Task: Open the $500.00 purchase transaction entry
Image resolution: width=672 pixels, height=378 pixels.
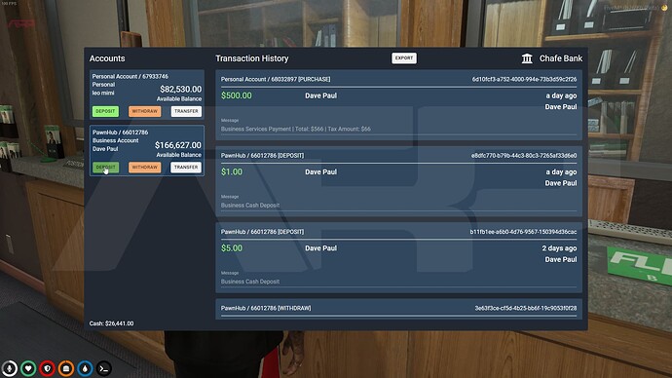Action: (398, 105)
